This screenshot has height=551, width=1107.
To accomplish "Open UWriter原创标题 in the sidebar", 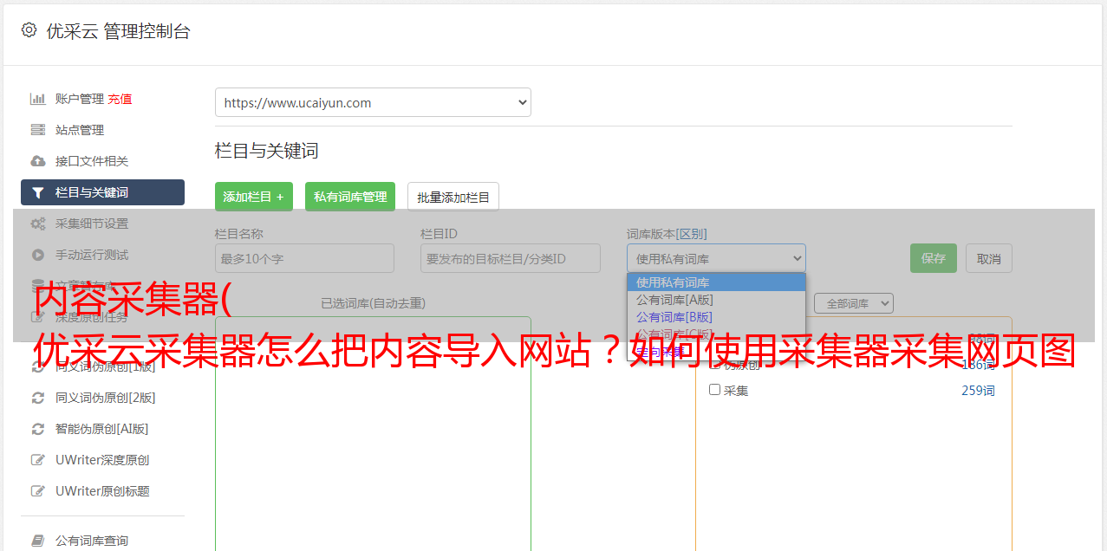I will [102, 491].
